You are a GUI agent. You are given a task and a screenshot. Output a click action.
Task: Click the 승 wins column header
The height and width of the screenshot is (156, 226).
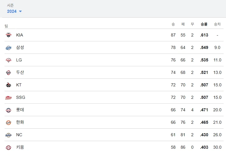click(173, 24)
